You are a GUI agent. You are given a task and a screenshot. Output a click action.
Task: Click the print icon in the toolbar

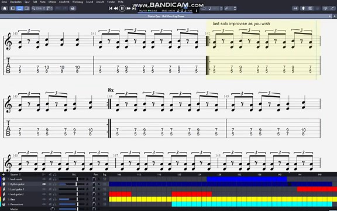(73, 8)
